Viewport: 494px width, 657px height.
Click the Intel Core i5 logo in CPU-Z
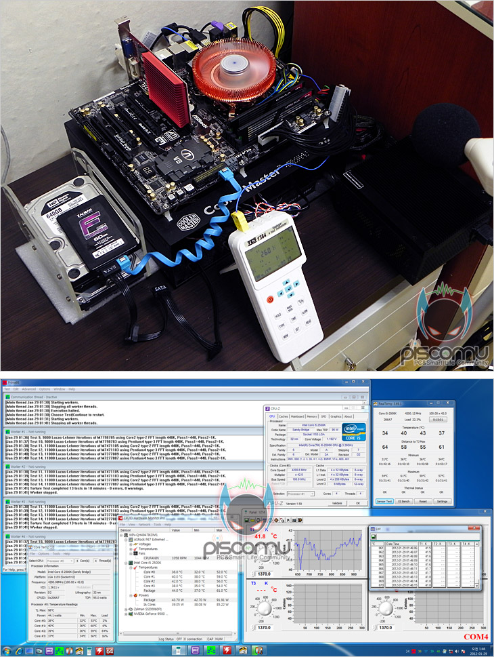coord(353,432)
